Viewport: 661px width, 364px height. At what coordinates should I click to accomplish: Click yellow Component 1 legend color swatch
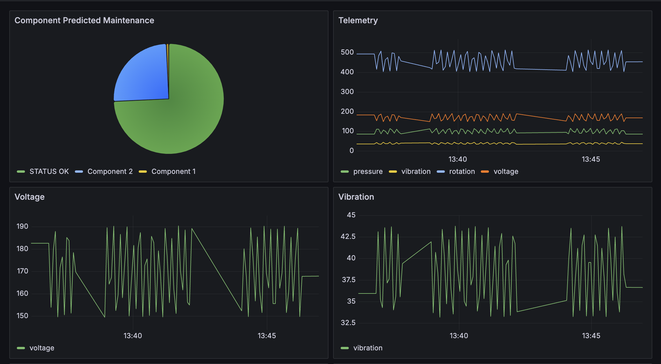click(143, 172)
